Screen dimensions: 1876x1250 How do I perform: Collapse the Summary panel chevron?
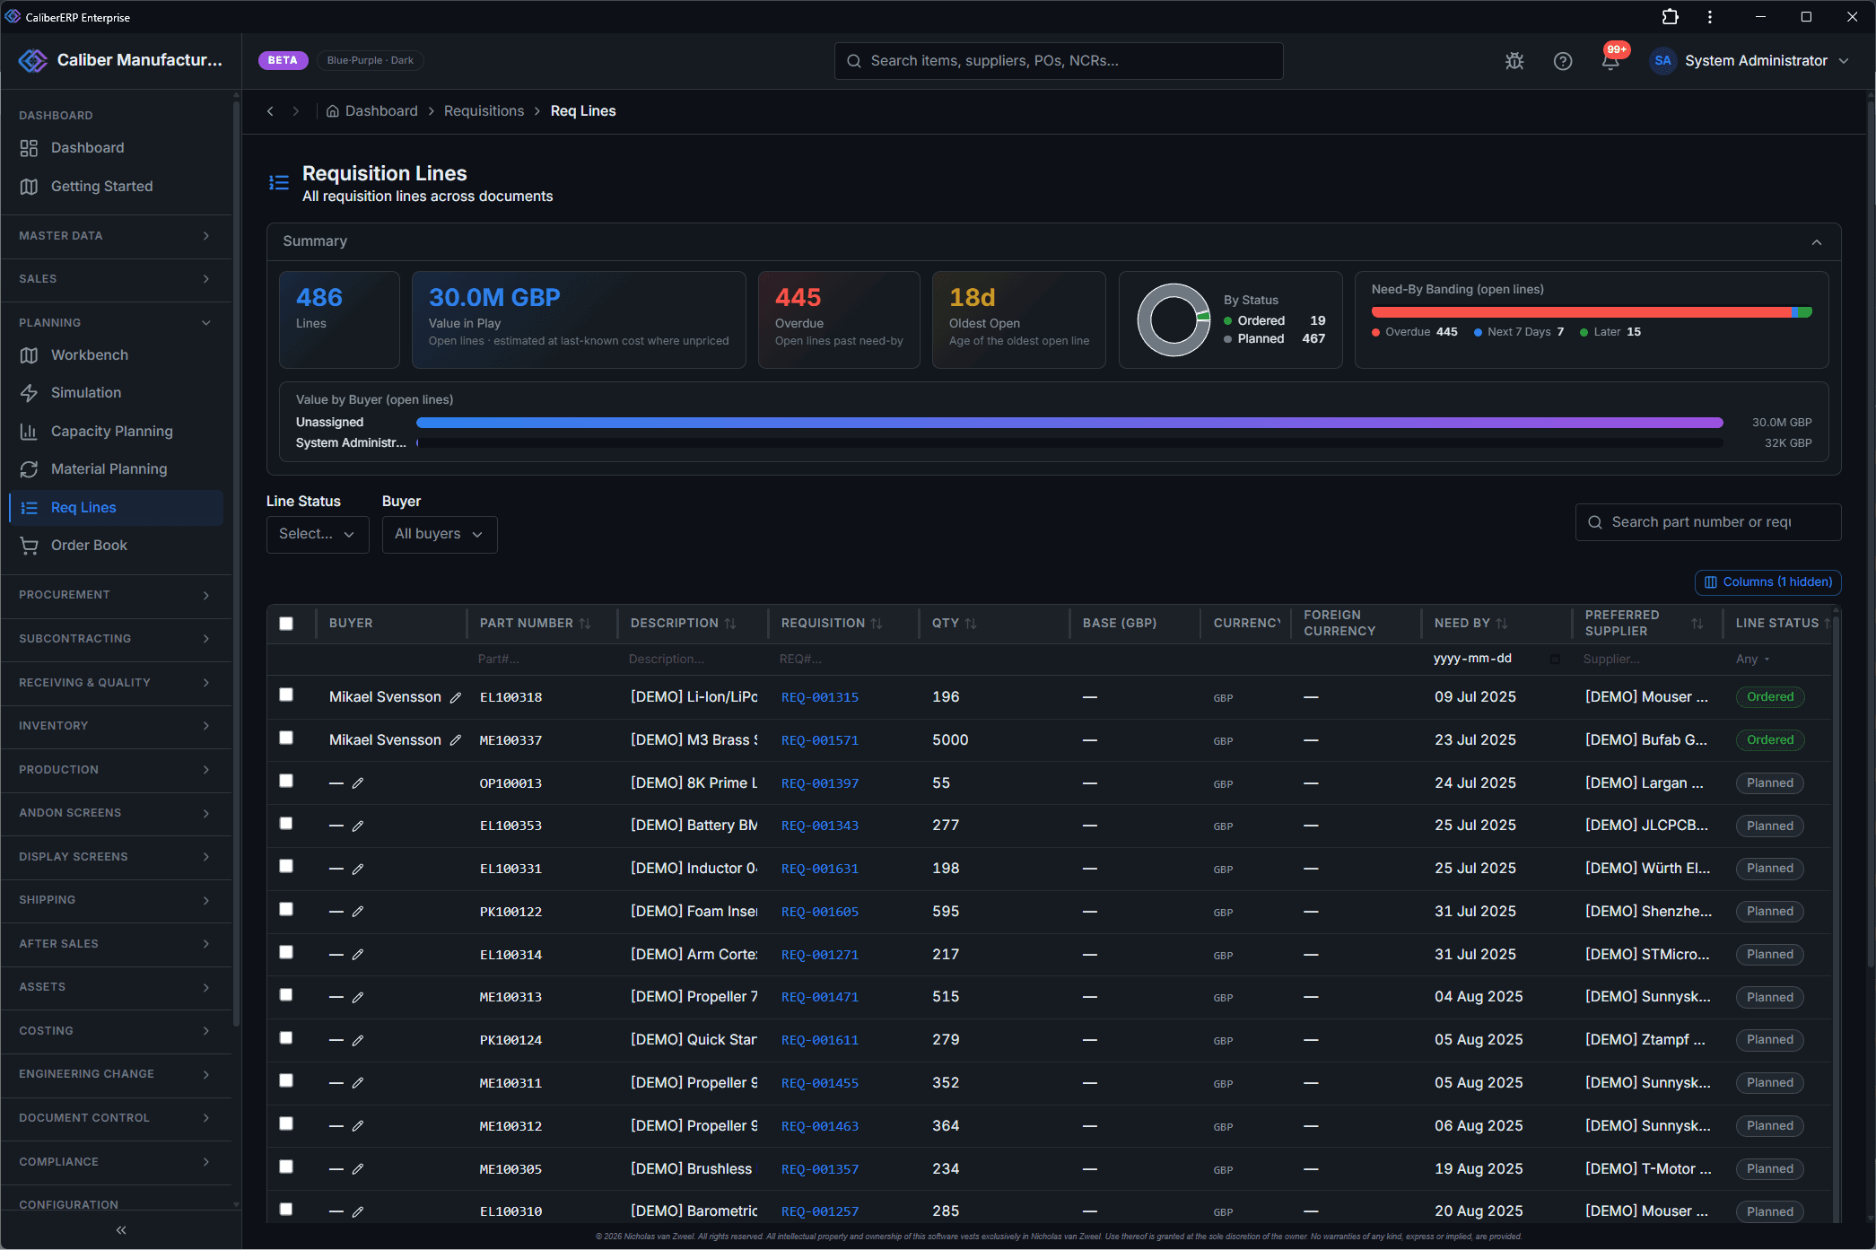coord(1817,241)
